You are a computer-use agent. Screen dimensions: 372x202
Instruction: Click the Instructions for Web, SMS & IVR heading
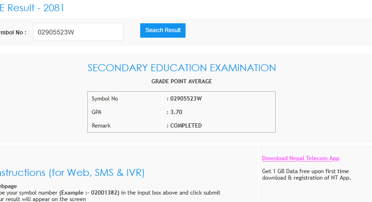click(x=72, y=173)
